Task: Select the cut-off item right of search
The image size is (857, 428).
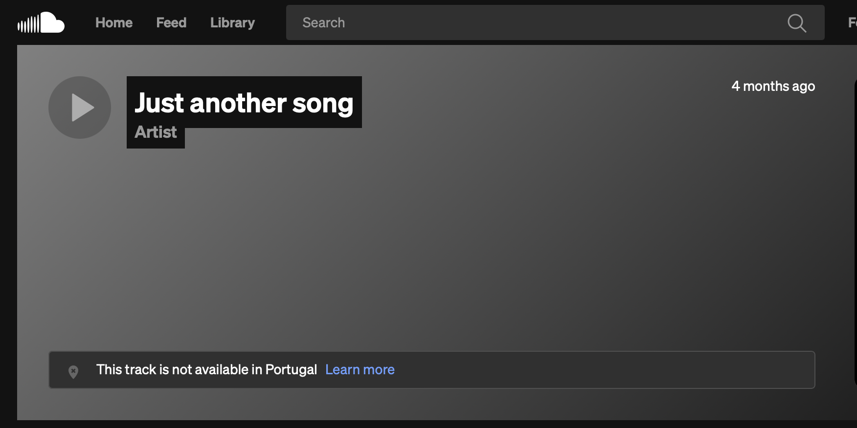Action: click(852, 23)
